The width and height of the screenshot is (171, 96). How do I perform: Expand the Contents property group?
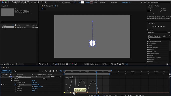coord(11,79)
